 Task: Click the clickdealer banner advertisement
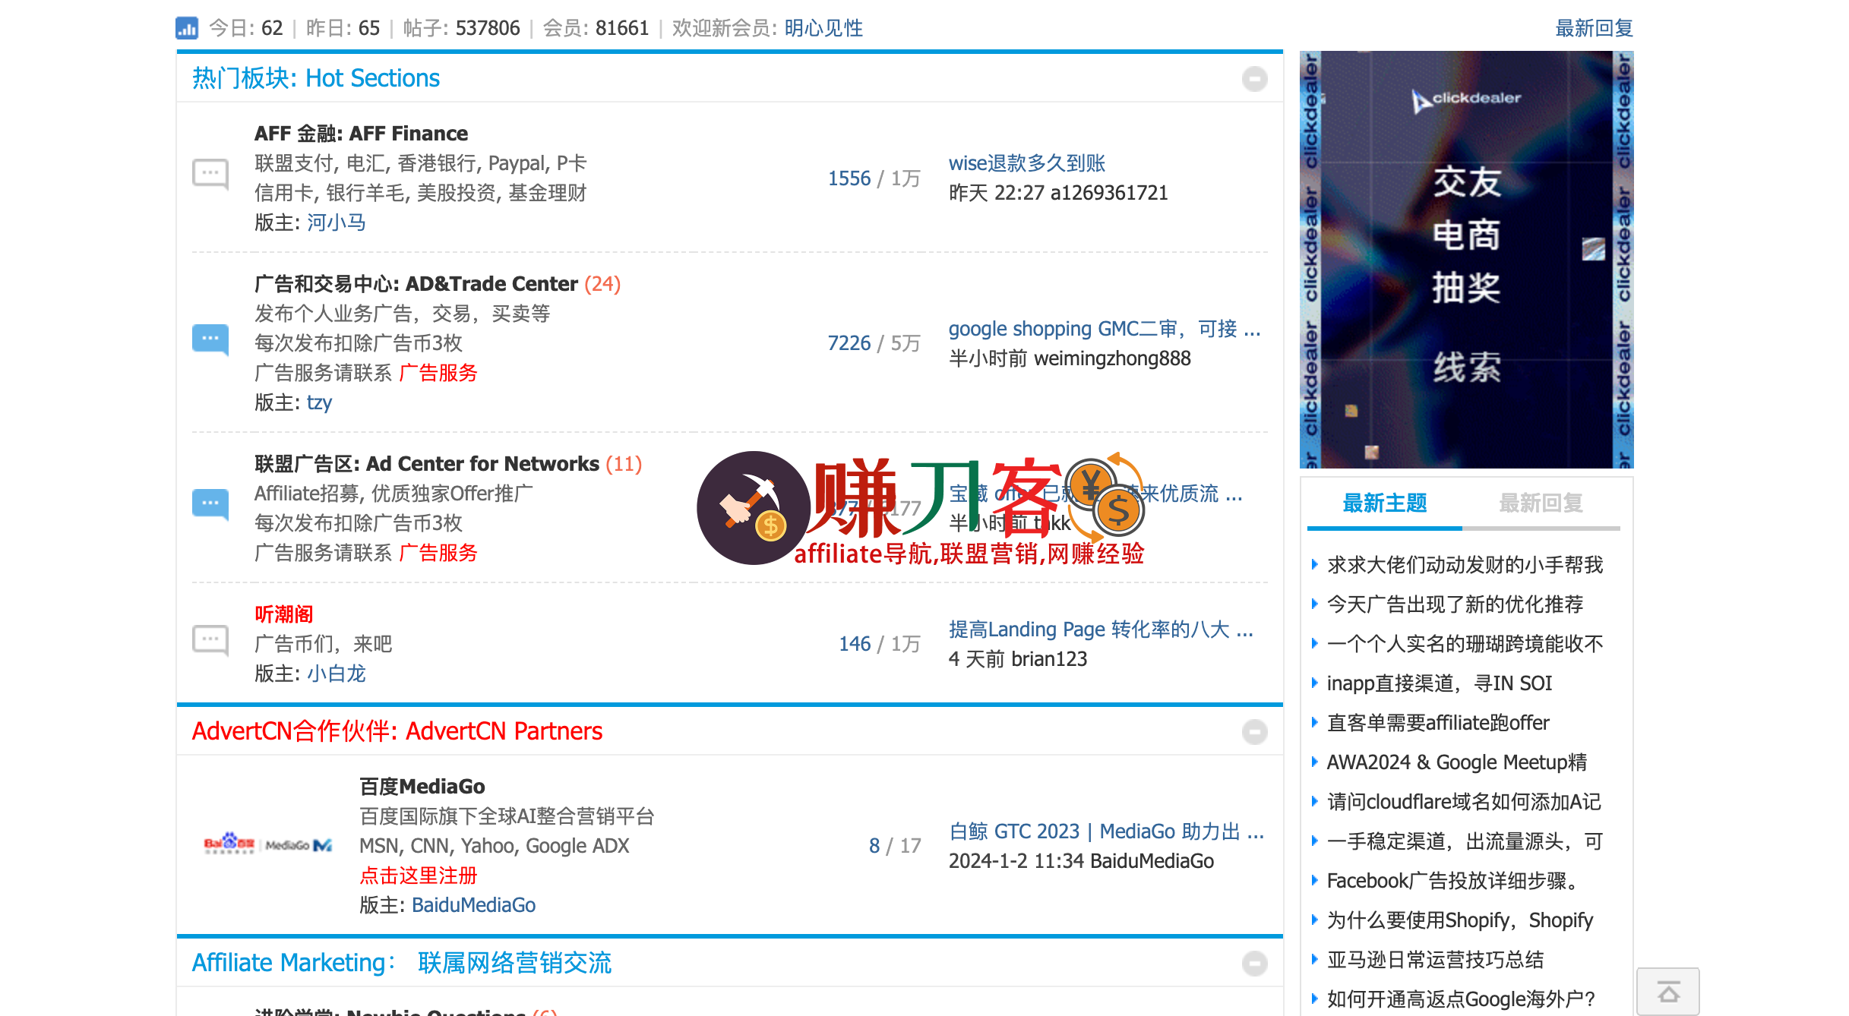pos(1466,260)
